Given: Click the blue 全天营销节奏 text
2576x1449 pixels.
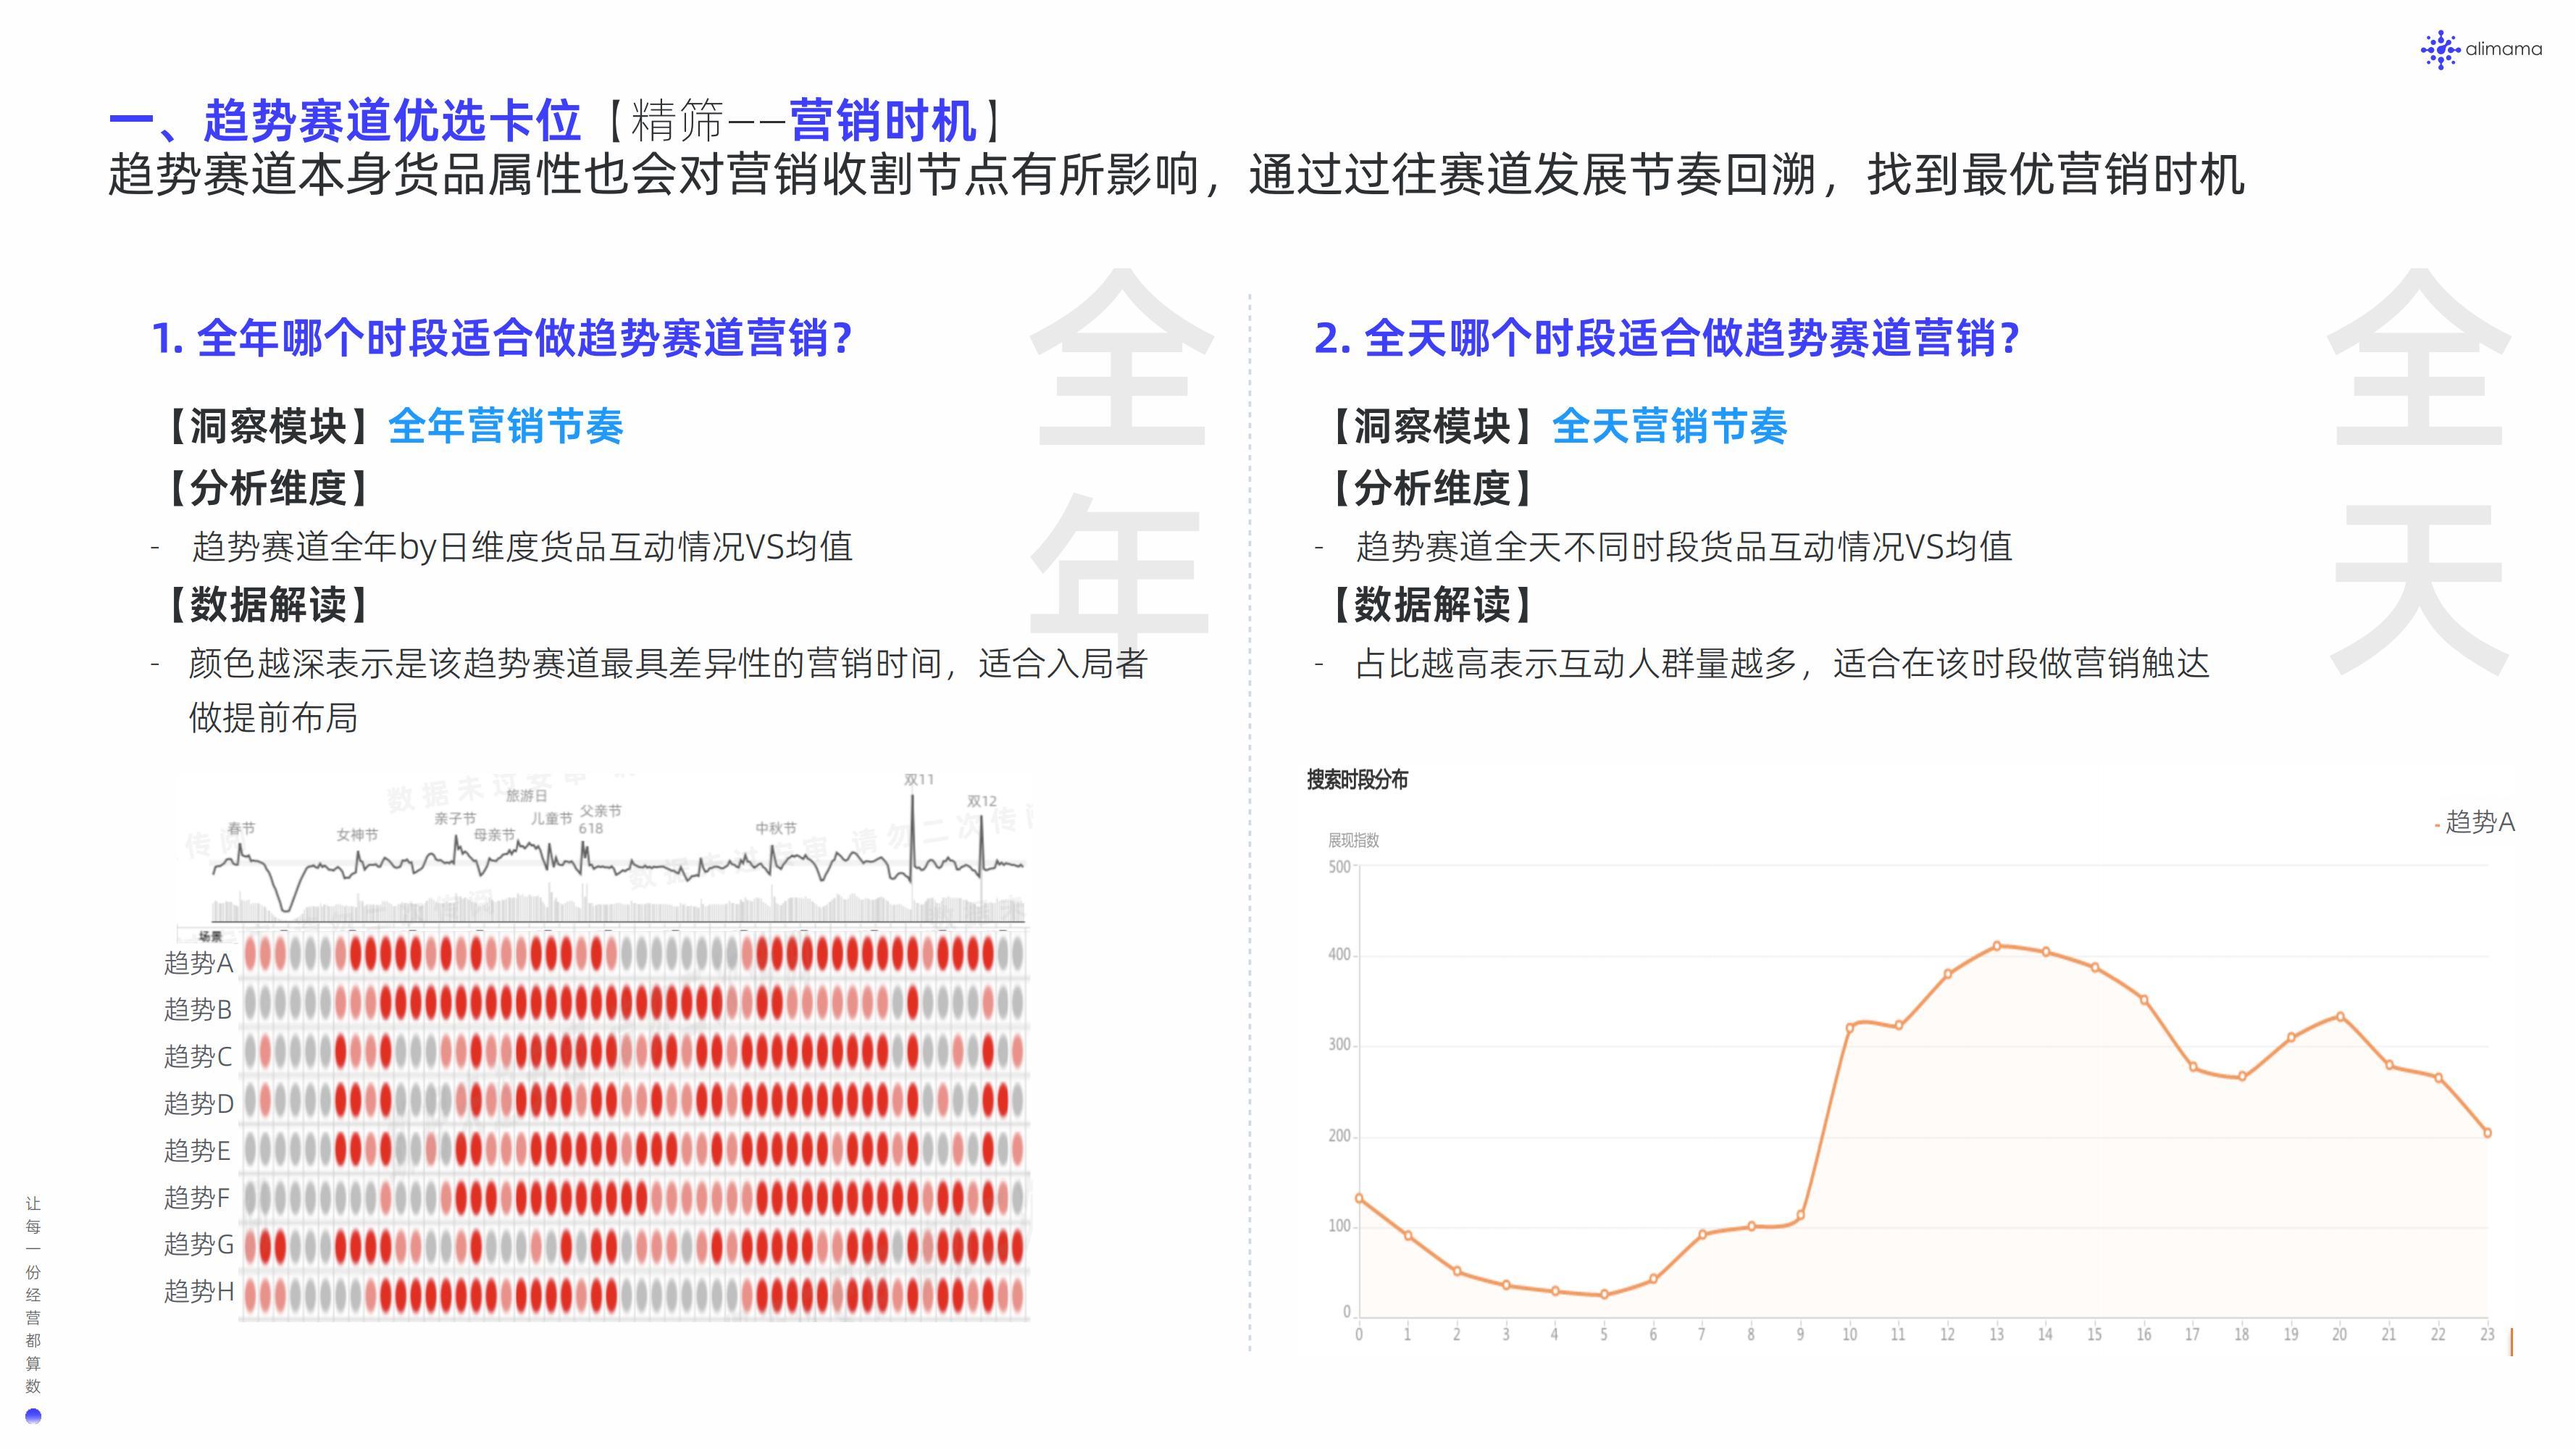Looking at the screenshot, I should click(1670, 426).
